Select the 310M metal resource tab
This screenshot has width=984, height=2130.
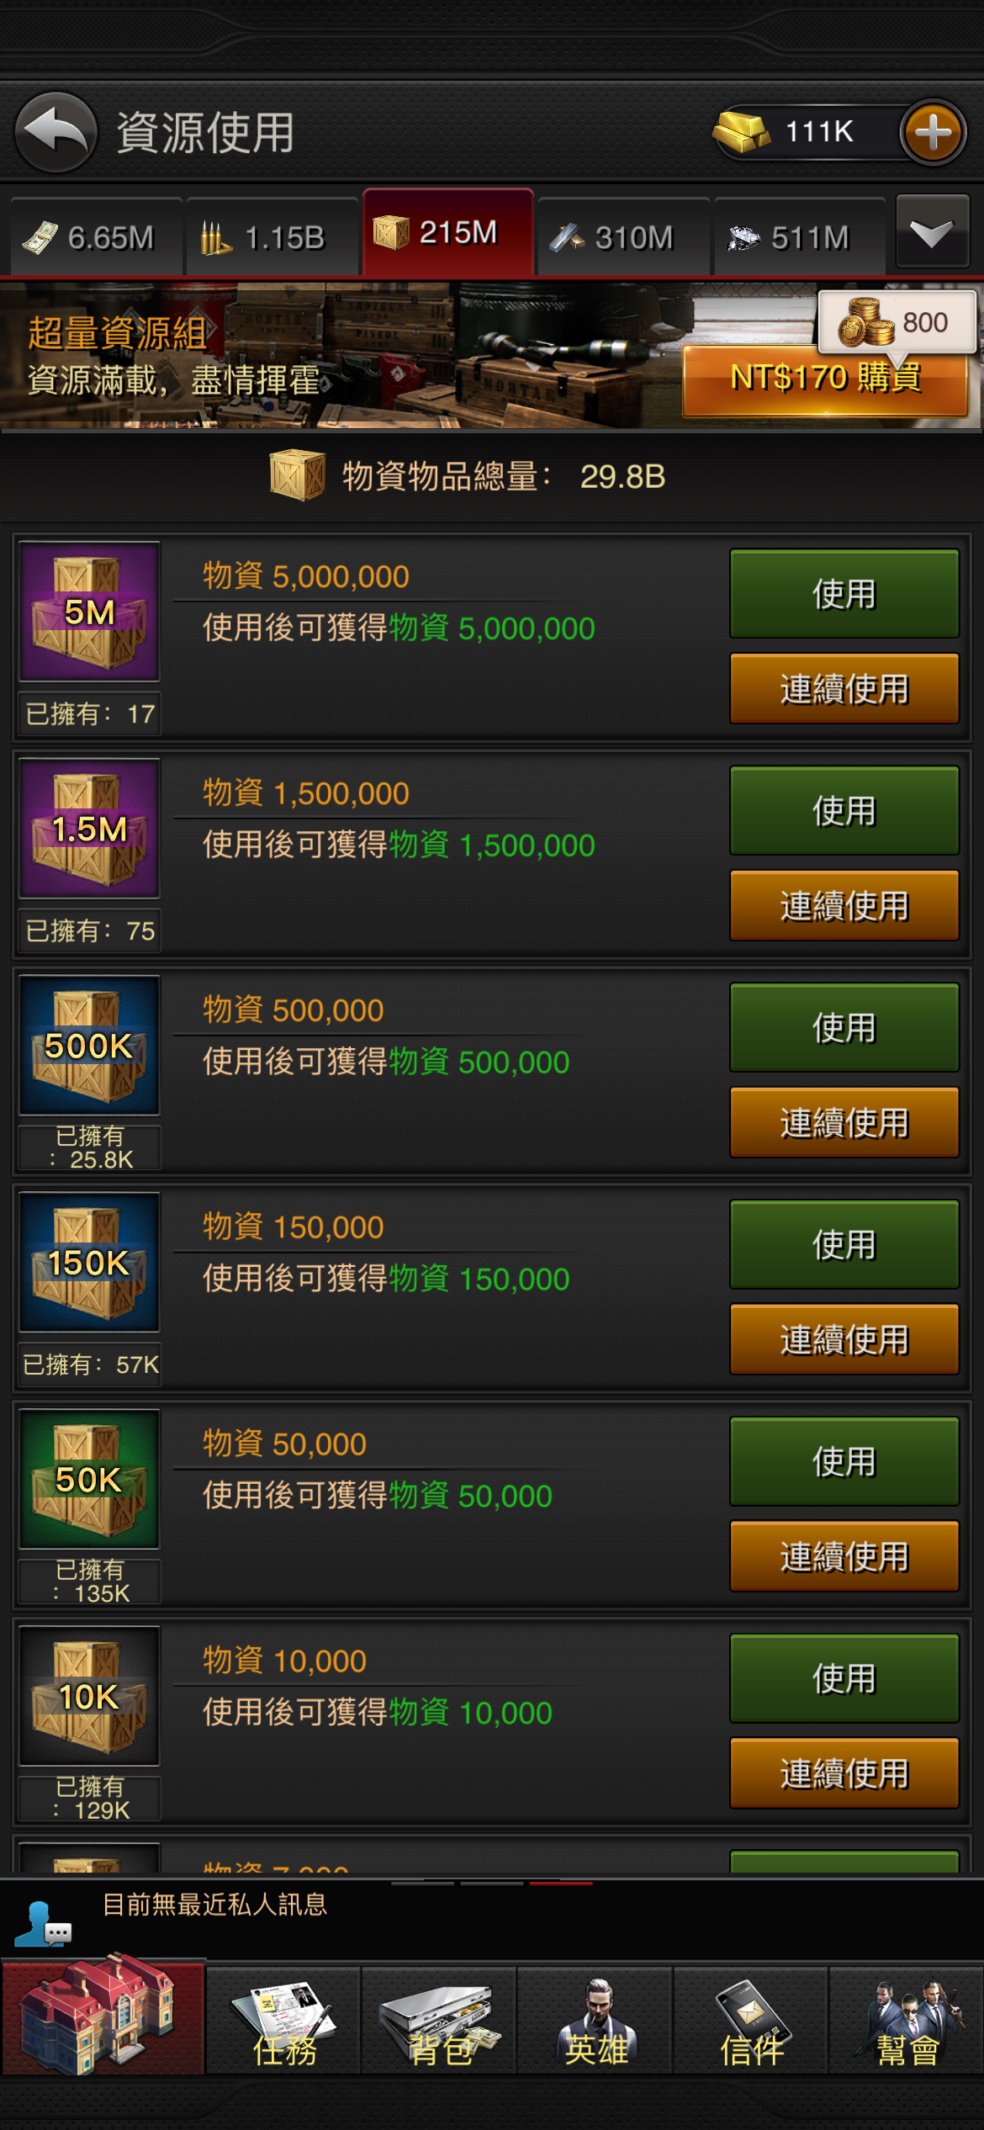click(x=624, y=237)
